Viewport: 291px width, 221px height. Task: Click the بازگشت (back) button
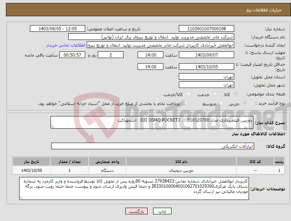click(136, 211)
